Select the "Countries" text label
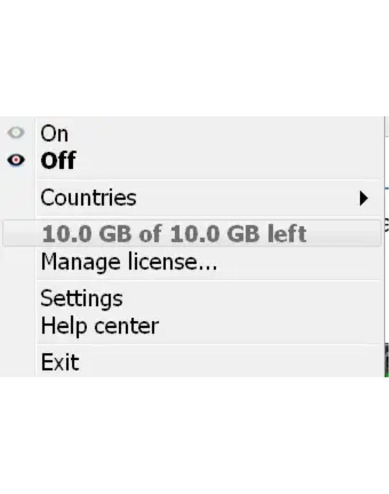Image resolution: width=389 pixels, height=494 pixels. [x=88, y=198]
